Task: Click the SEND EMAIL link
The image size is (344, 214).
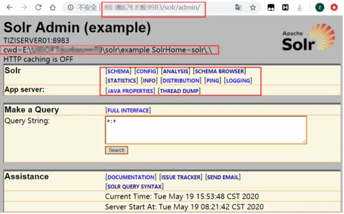Action: [223, 177]
